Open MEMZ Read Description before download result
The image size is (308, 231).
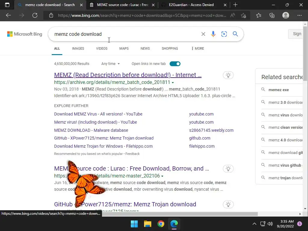(128, 75)
